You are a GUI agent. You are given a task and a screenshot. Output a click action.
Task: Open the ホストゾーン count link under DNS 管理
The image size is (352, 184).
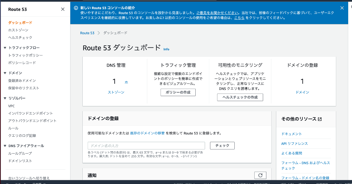tap(116, 92)
